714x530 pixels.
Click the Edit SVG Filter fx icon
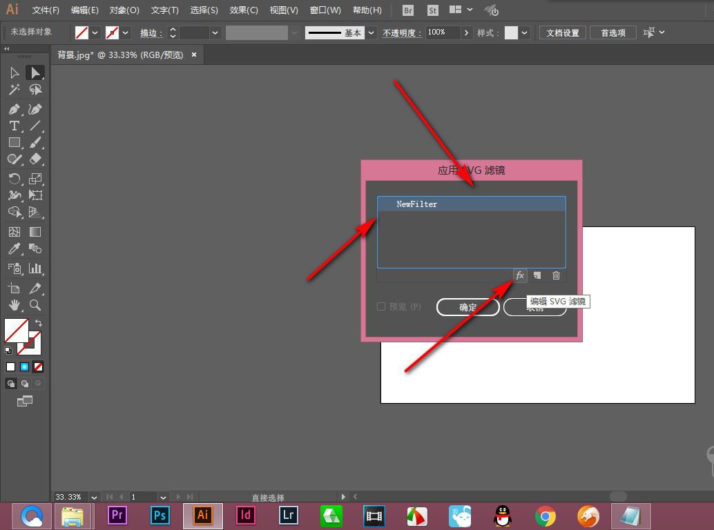pos(520,275)
